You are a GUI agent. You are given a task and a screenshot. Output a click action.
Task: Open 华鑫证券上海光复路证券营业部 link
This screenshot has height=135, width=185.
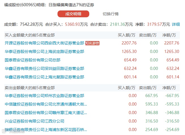point(44,77)
